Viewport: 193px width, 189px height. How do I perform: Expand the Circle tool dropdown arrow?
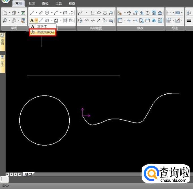(52, 13)
